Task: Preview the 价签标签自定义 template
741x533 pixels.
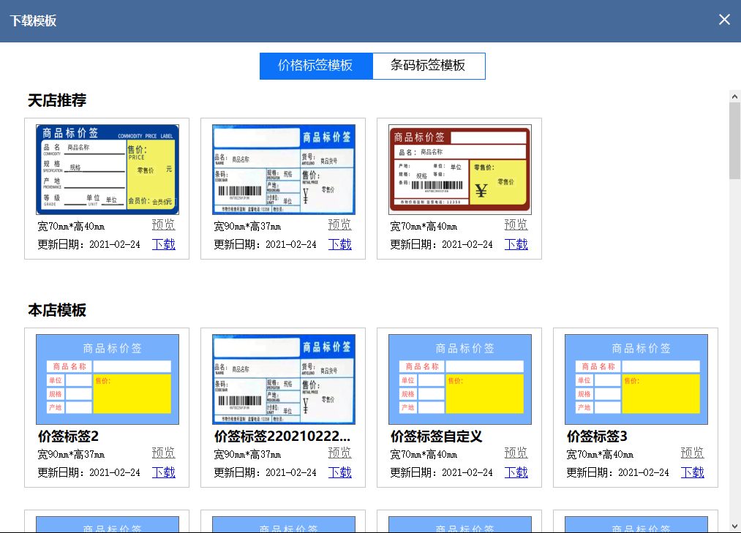Action: [516, 453]
